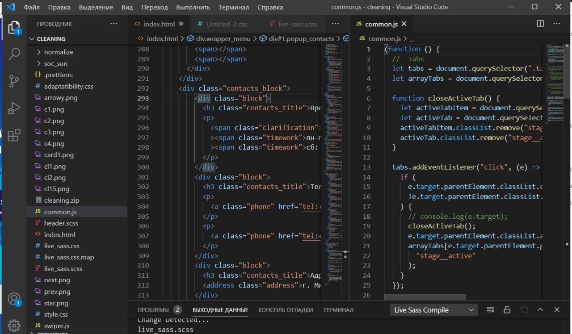Click the common.js editor minimap

pyautogui.click(x=554, y=85)
